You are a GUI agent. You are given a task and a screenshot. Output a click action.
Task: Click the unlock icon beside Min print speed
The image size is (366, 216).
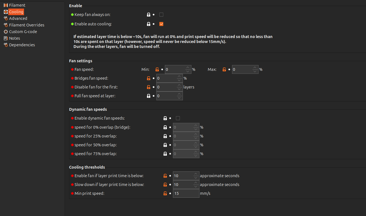coord(165,193)
